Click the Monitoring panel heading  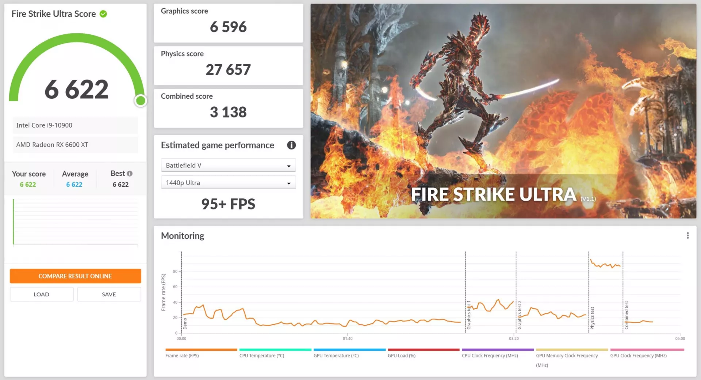pyautogui.click(x=183, y=236)
